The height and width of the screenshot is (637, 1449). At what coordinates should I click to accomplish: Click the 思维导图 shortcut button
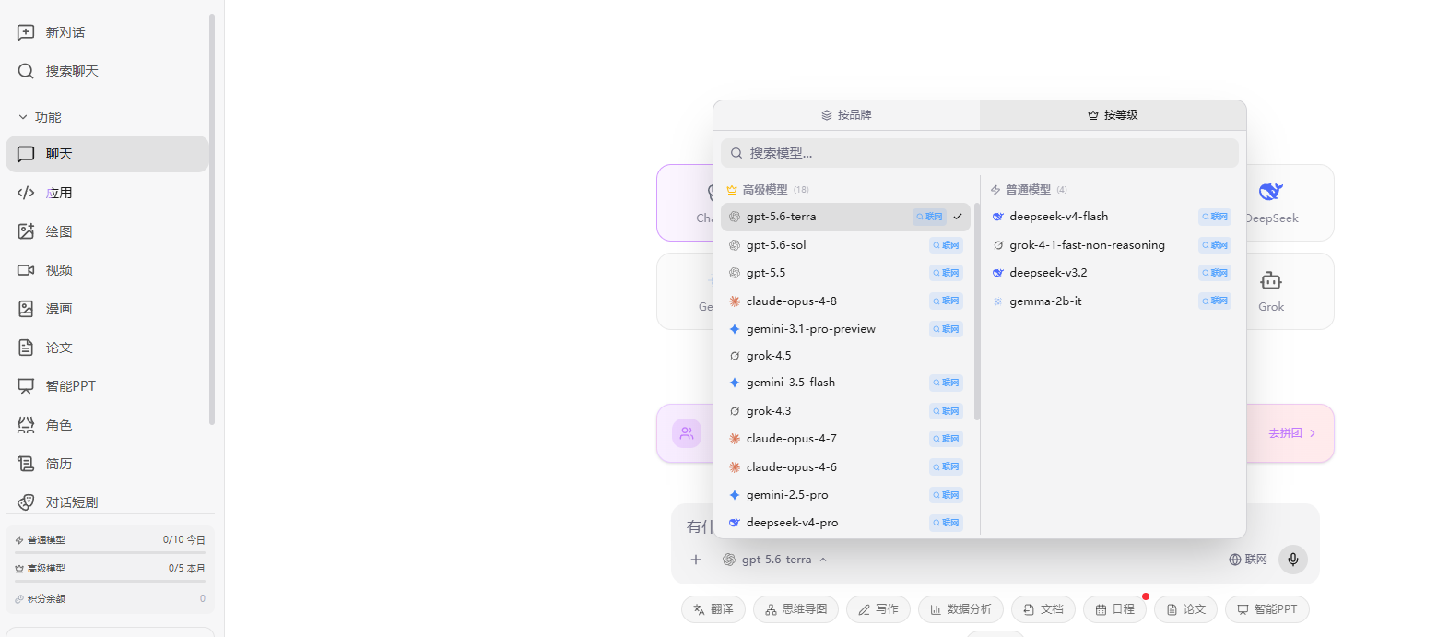point(795,609)
